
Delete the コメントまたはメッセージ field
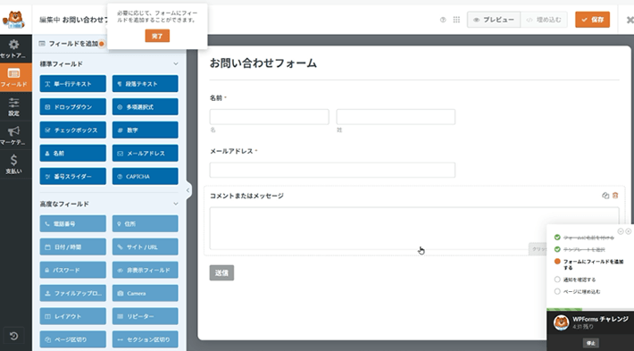[x=615, y=196]
